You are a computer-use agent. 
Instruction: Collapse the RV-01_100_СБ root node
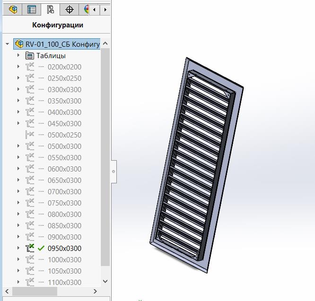click(x=8, y=44)
